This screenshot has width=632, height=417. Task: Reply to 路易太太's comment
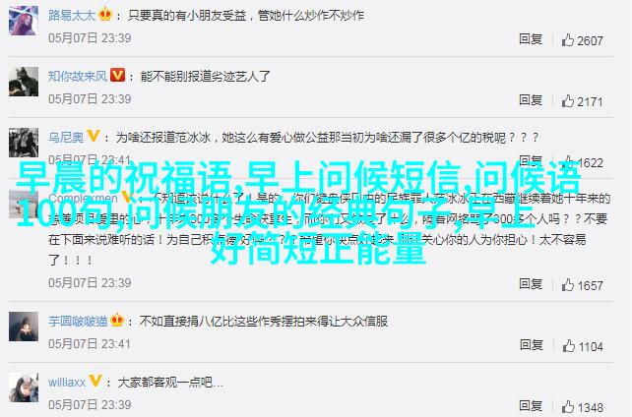click(x=531, y=39)
